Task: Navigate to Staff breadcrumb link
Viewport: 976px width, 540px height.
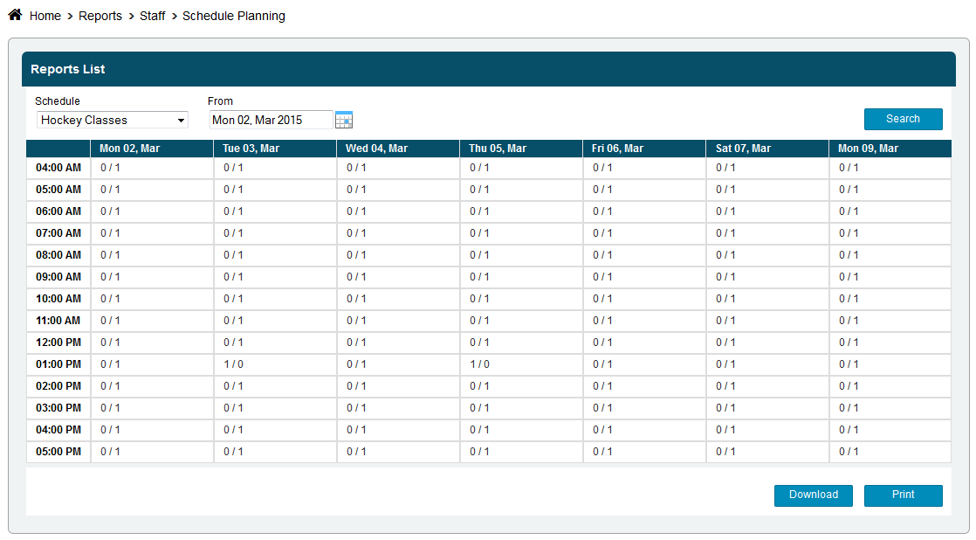Action: pyautogui.click(x=153, y=16)
